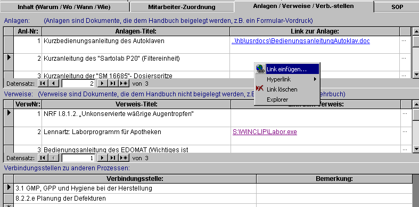Select the row selector for the Sartolab P20 row

[9, 62]
